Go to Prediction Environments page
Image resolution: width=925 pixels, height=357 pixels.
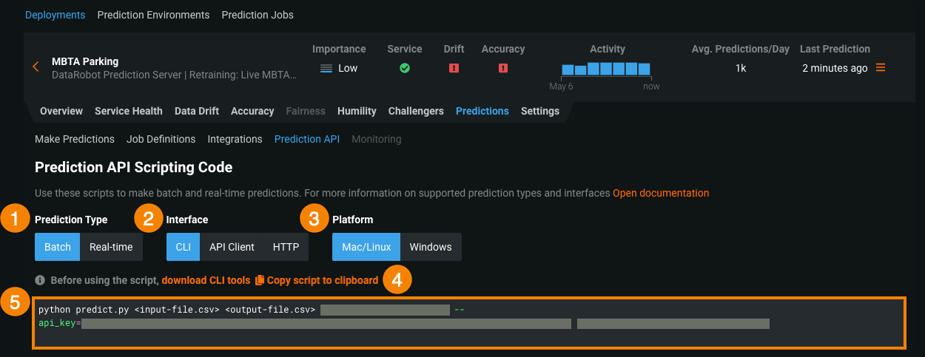[x=153, y=15]
